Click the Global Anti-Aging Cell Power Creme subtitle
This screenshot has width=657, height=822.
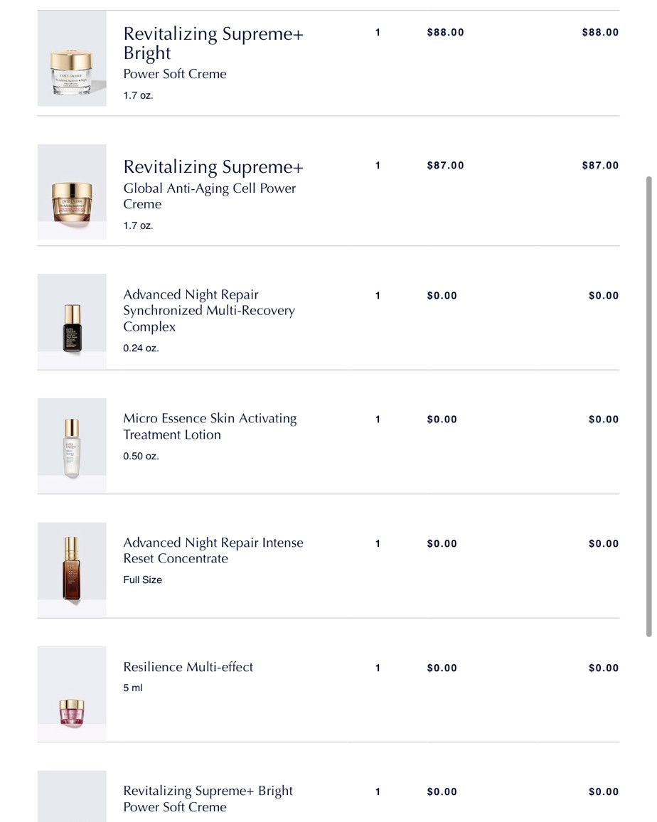point(209,196)
